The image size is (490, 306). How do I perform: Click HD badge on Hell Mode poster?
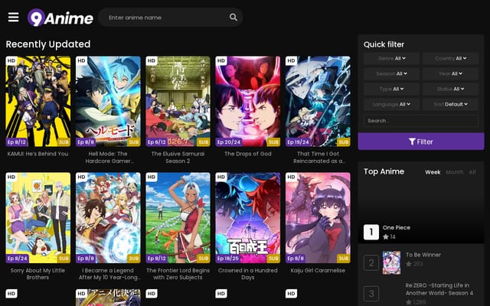tap(81, 60)
